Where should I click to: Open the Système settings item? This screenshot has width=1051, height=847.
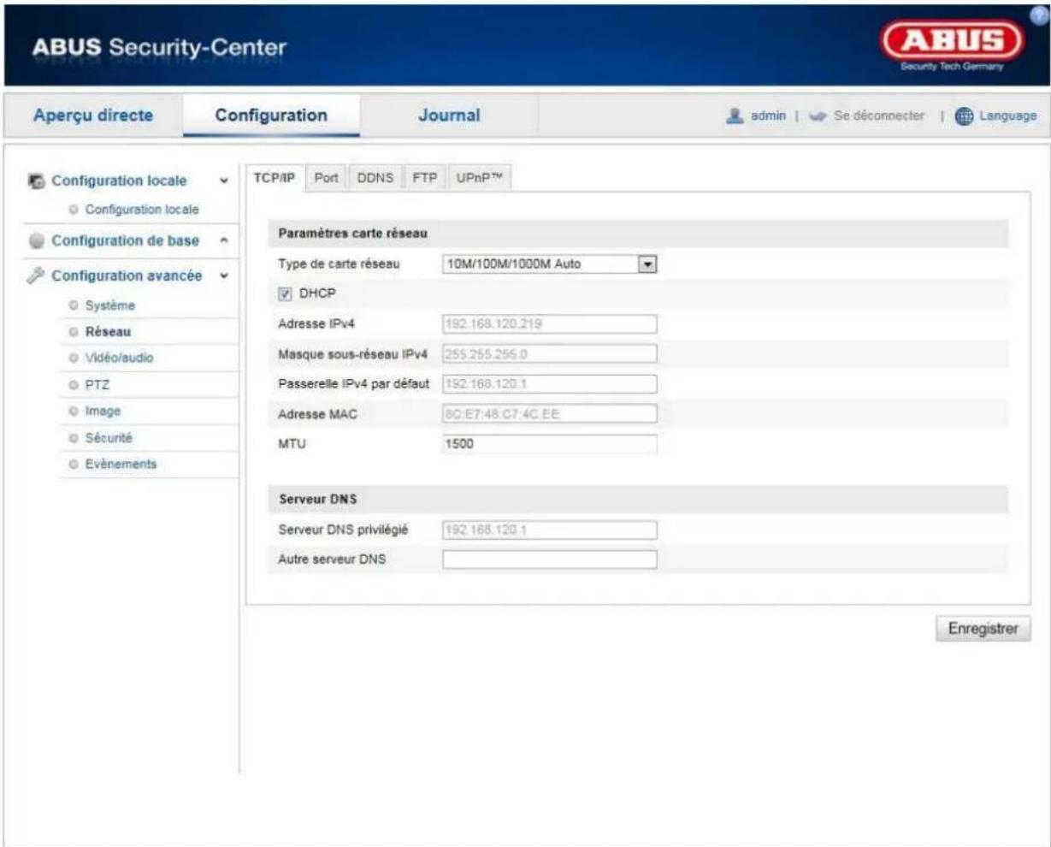[x=109, y=305]
